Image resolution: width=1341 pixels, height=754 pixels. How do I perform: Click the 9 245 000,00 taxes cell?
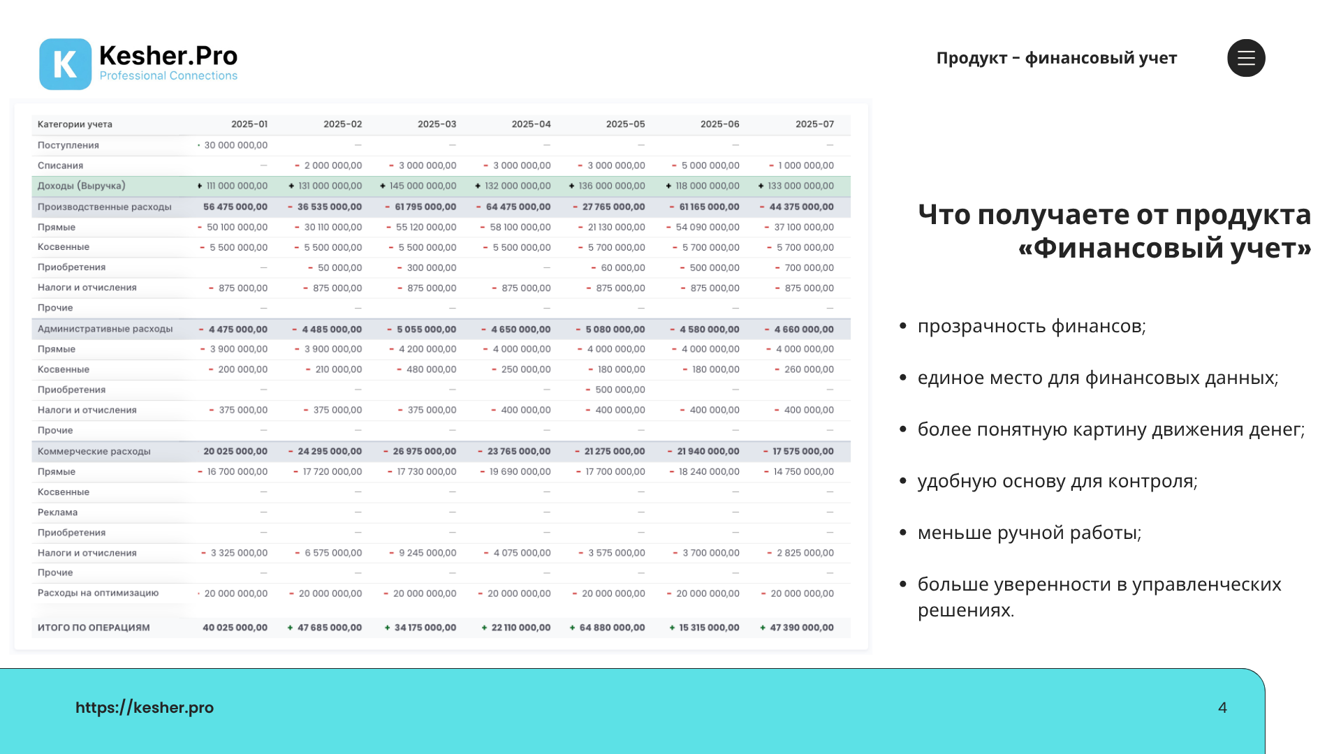click(423, 553)
